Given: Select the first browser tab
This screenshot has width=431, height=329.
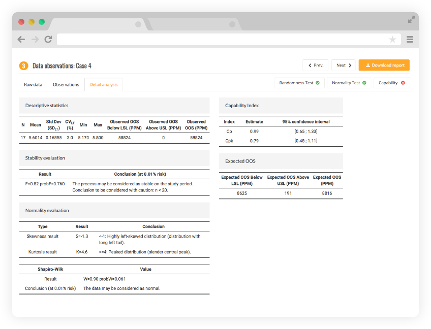Looking at the screenshot, I should tap(98, 24).
